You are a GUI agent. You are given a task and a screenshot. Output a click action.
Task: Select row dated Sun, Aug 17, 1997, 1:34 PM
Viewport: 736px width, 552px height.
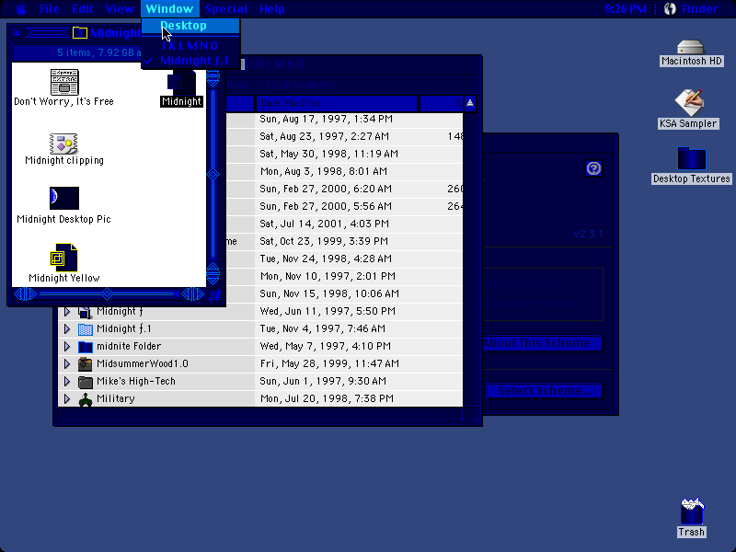346,120
